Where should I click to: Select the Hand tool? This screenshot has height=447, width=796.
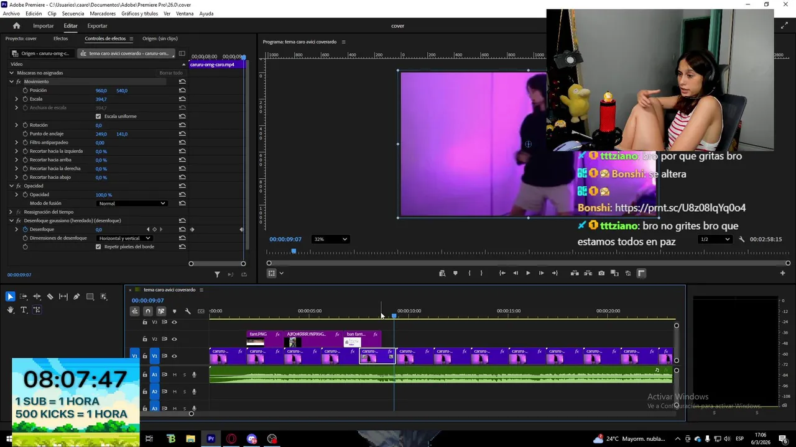click(10, 310)
